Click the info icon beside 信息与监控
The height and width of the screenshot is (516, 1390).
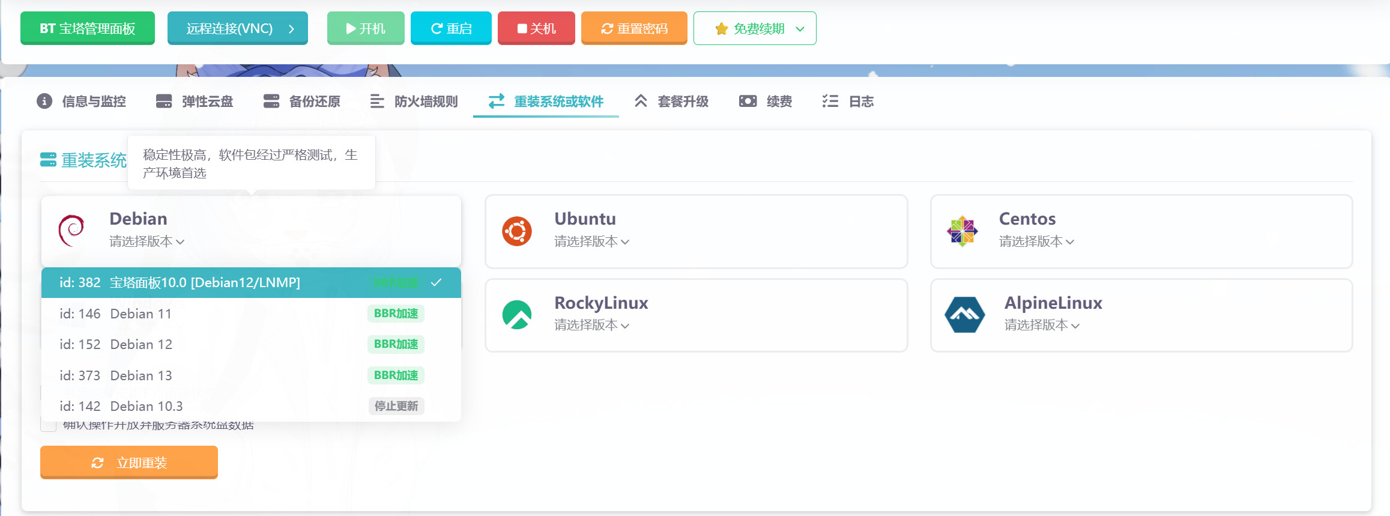pos(44,101)
